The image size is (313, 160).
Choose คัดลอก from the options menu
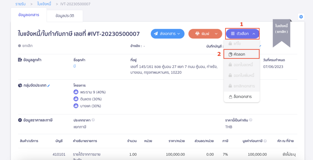(x=241, y=54)
